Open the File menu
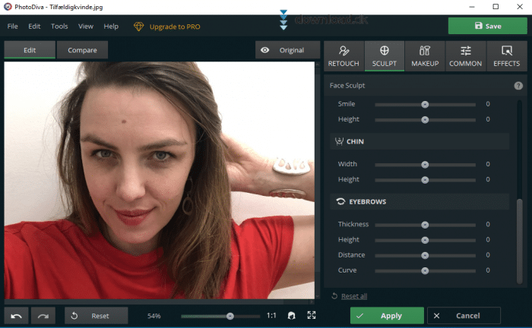This screenshot has width=532, height=328. [12, 26]
